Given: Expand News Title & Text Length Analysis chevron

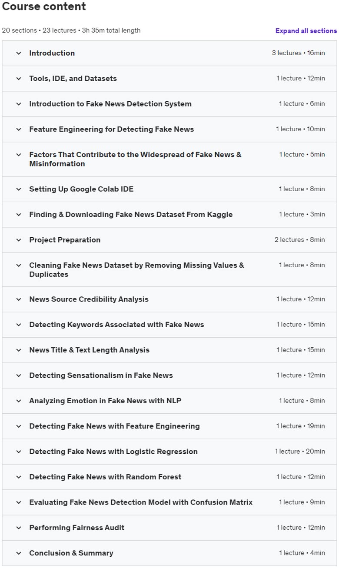Looking at the screenshot, I should click(19, 350).
